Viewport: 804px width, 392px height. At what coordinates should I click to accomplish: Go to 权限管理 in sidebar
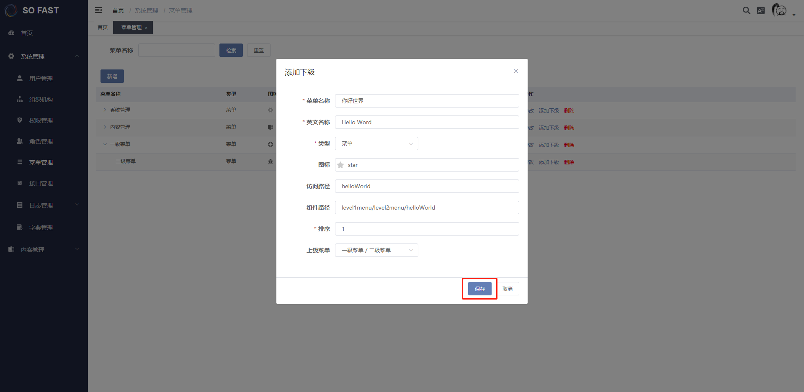41,120
